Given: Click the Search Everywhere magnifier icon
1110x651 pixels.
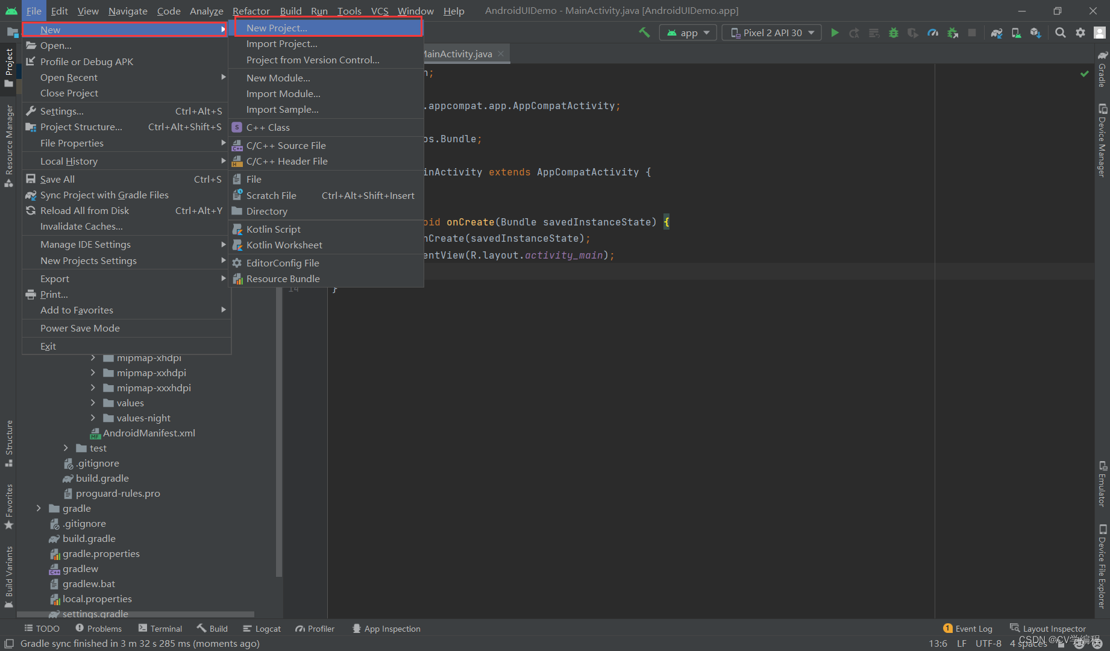Looking at the screenshot, I should pyautogui.click(x=1061, y=33).
